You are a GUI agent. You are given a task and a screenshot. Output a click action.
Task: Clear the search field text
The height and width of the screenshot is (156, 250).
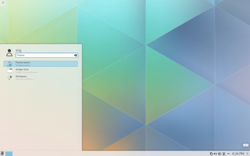pyautogui.click(x=75, y=55)
